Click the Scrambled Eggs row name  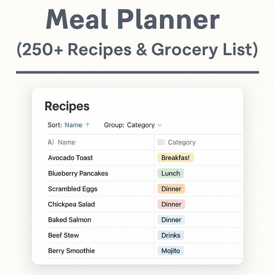[x=72, y=189]
